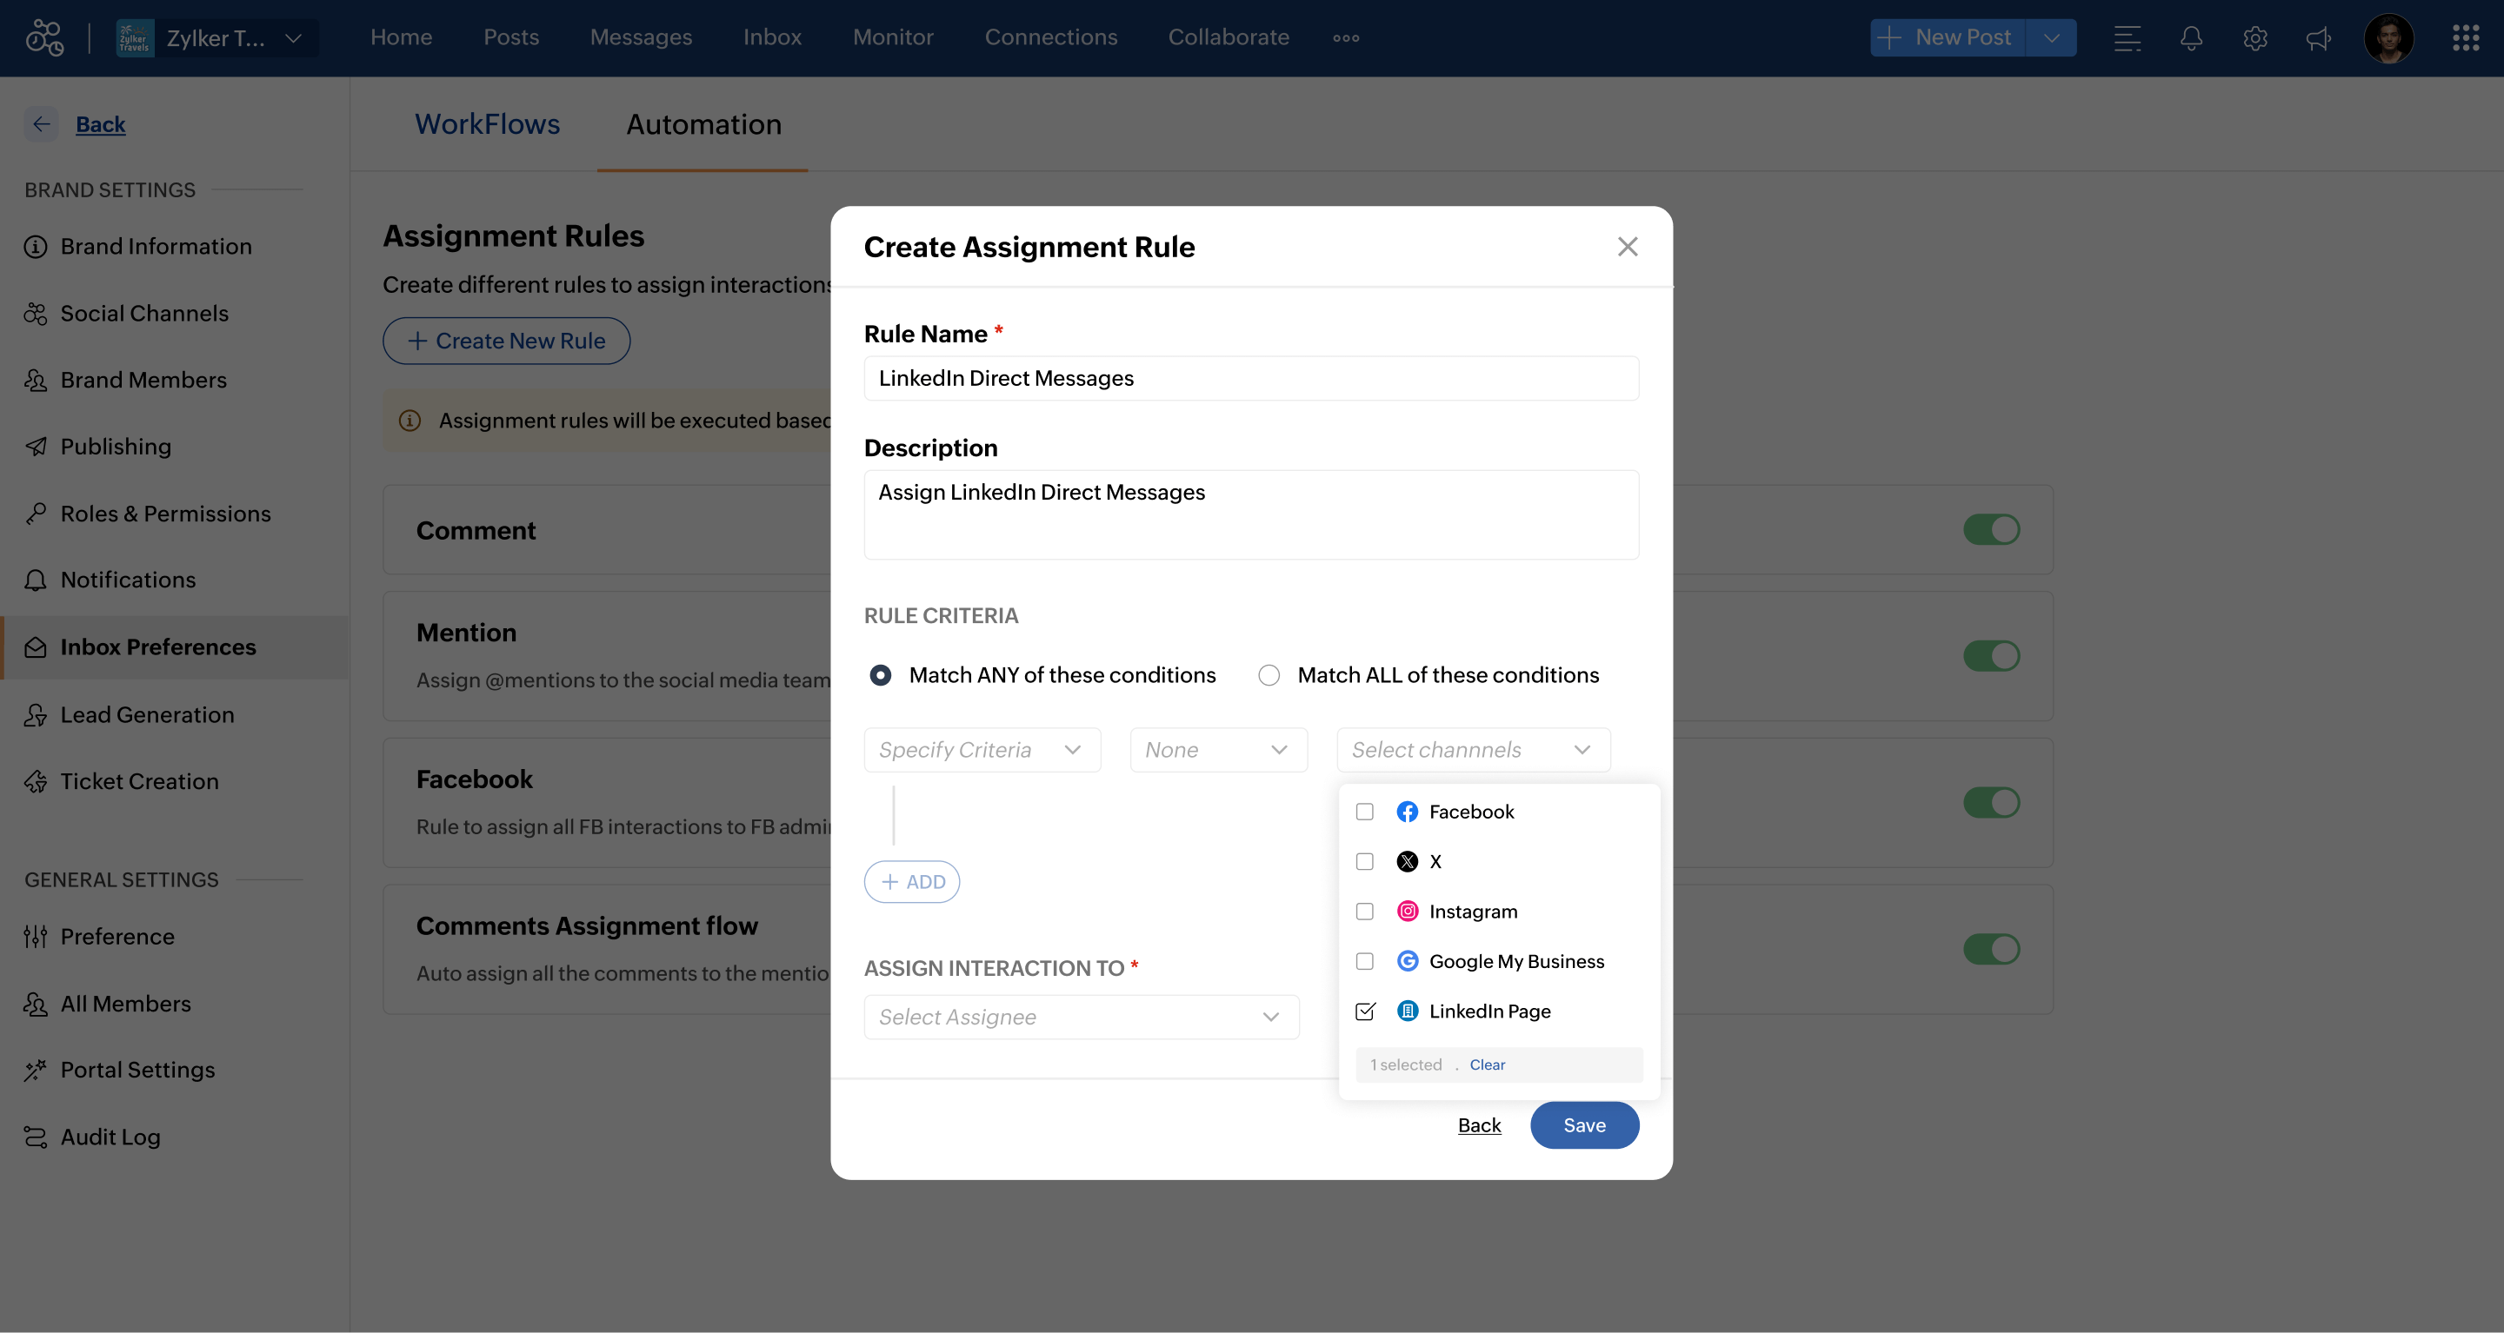This screenshot has width=2504, height=1333.
Task: Click the user profile avatar icon
Action: click(x=2390, y=36)
